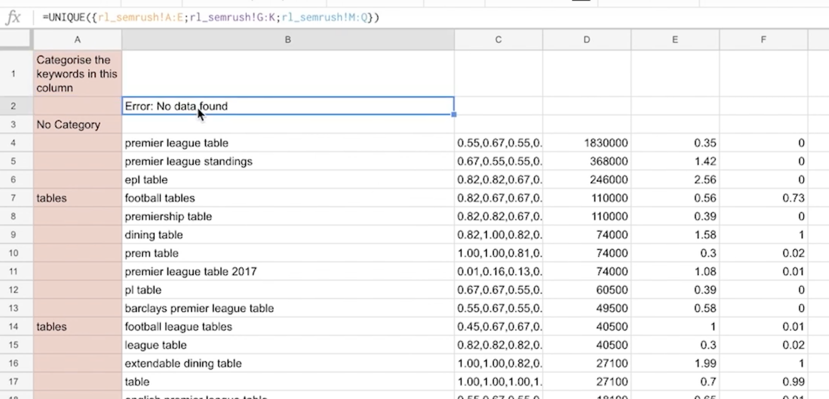Click the fx function icon
829x399 pixels.
coord(13,17)
